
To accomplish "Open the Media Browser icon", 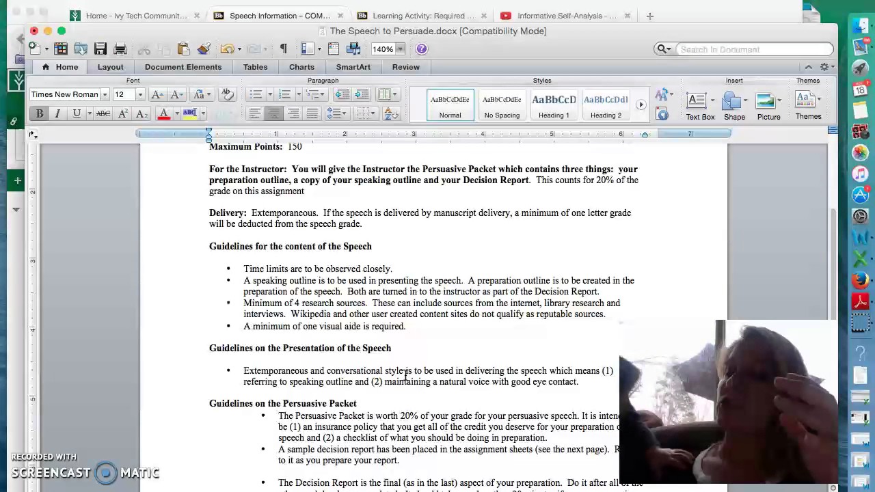I will [x=353, y=49].
